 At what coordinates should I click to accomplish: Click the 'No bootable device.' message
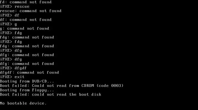pyautogui.click(x=23, y=103)
